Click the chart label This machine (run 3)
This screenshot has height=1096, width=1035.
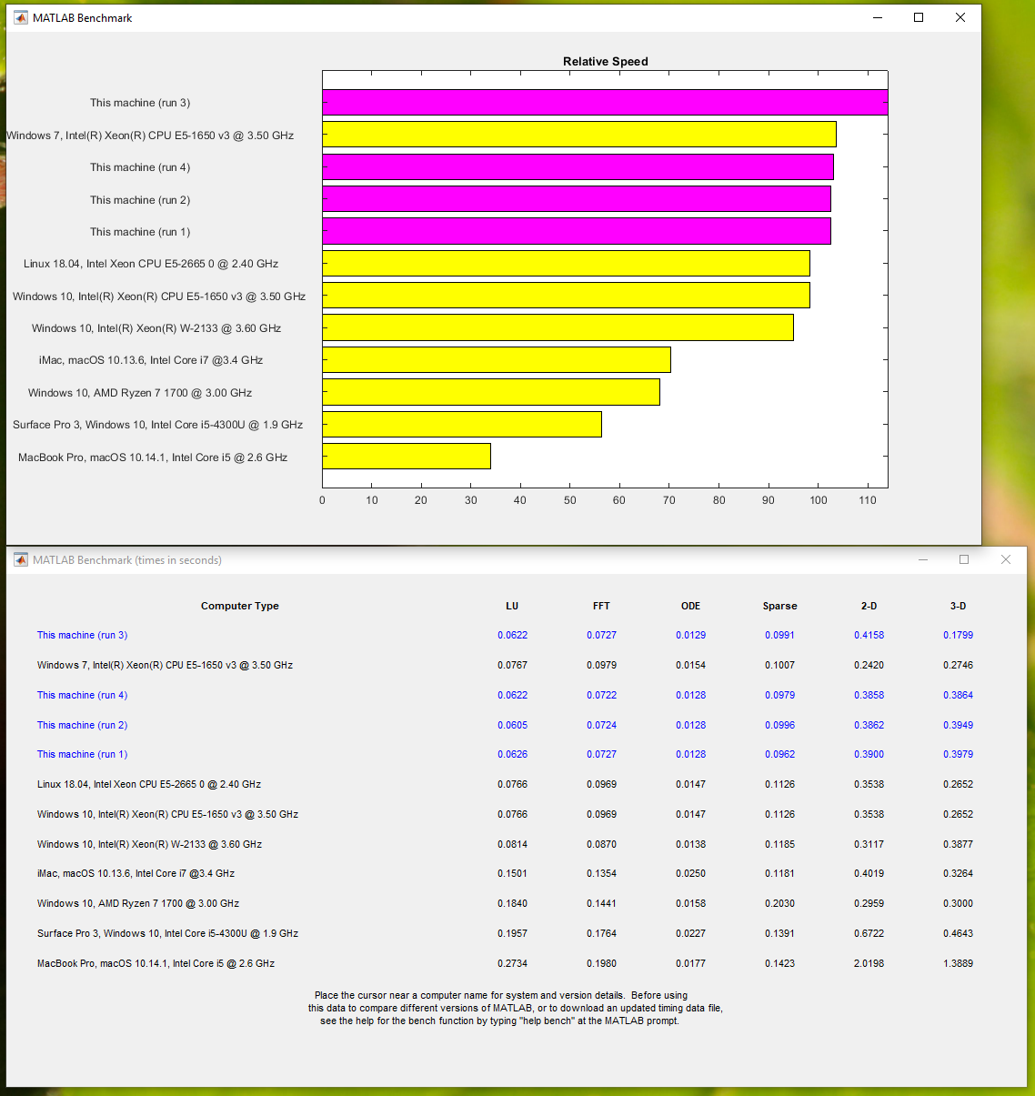[140, 103]
